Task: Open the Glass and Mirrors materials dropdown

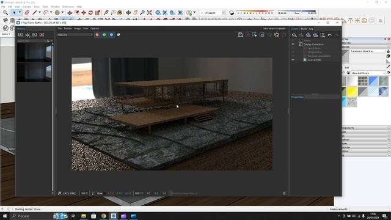Action: (368, 73)
